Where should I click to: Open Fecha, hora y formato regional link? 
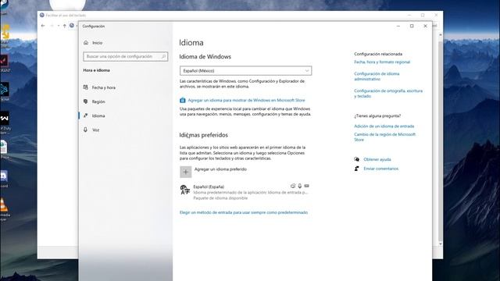tap(382, 62)
